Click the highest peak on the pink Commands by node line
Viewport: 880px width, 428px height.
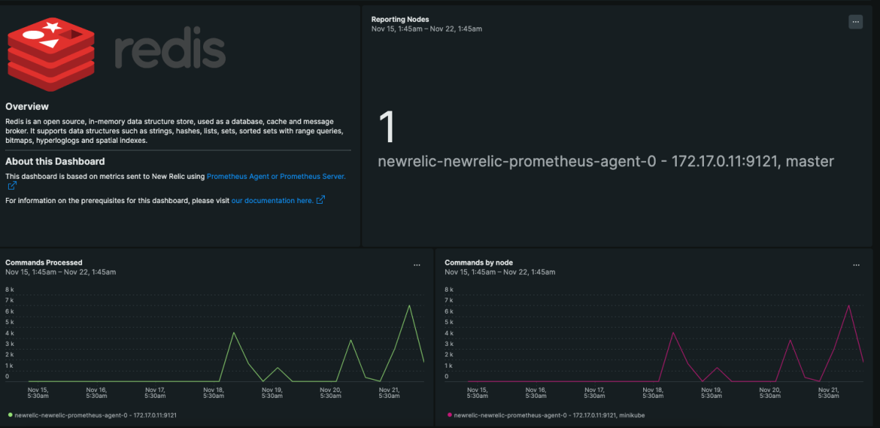pos(849,305)
